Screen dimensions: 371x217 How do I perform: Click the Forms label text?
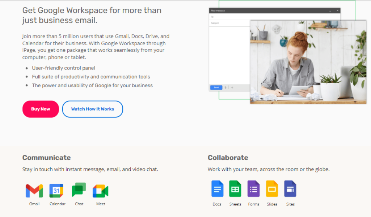[x=254, y=204]
